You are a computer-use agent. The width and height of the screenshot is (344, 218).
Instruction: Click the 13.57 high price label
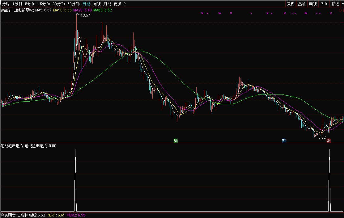(85, 15)
